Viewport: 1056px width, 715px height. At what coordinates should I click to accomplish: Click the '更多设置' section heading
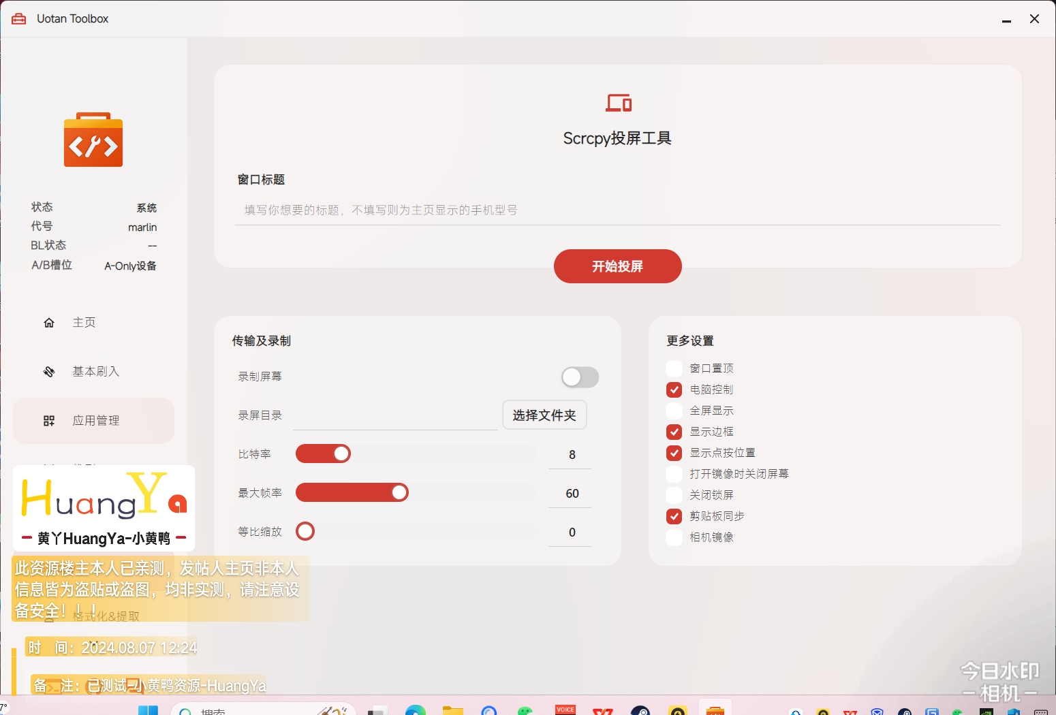pos(690,341)
